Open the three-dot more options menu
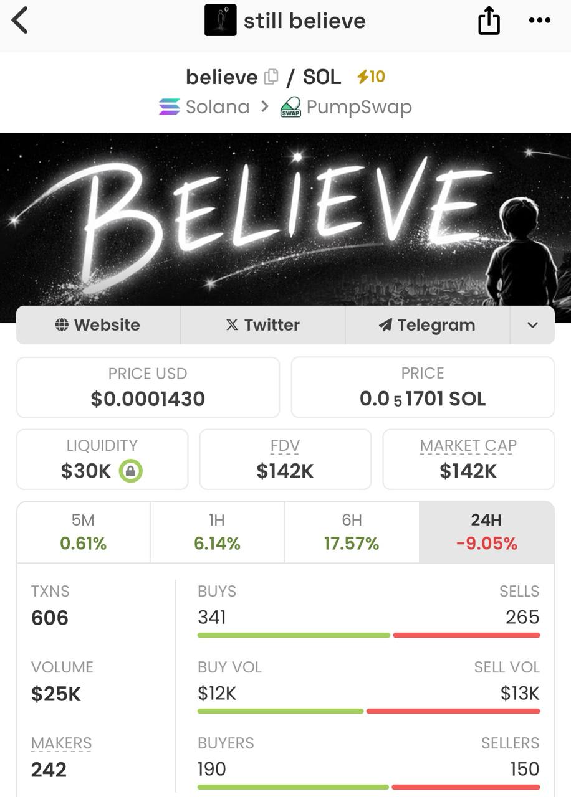 [539, 20]
